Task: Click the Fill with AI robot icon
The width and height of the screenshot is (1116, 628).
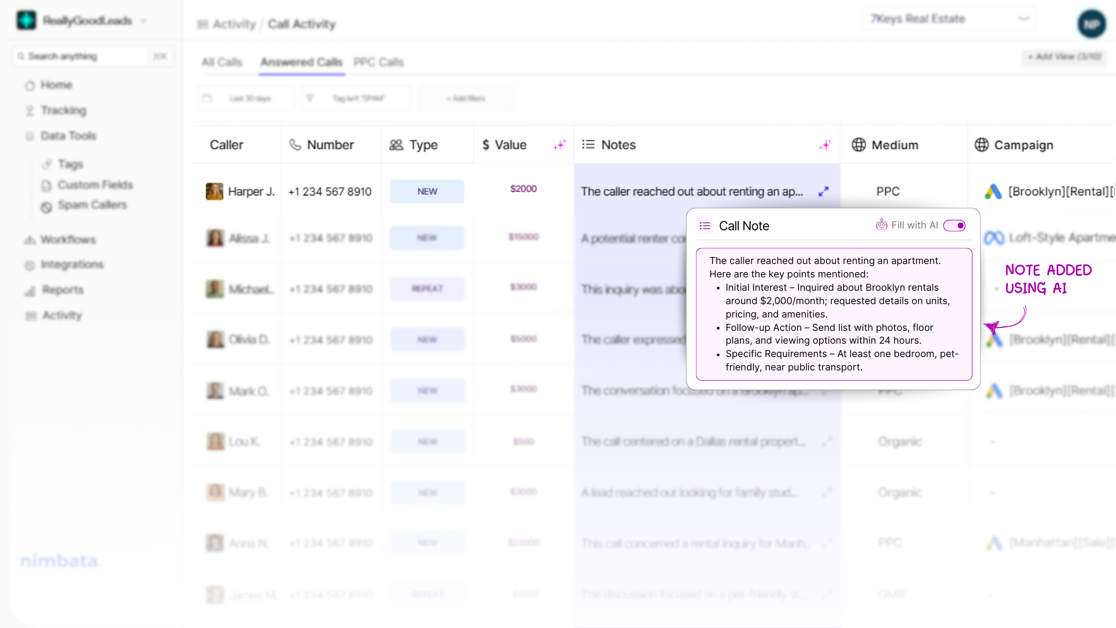Action: [881, 225]
